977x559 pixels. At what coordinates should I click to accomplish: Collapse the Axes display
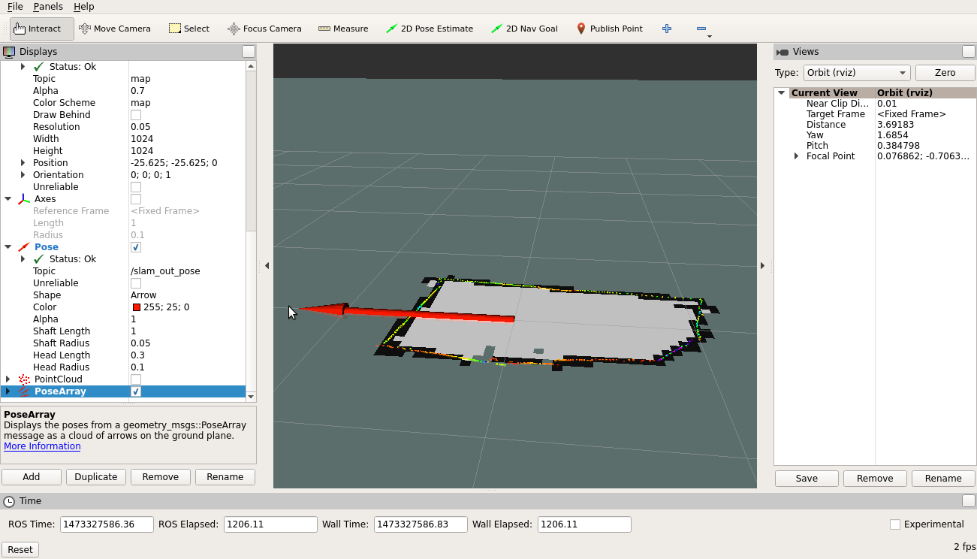pyautogui.click(x=8, y=199)
